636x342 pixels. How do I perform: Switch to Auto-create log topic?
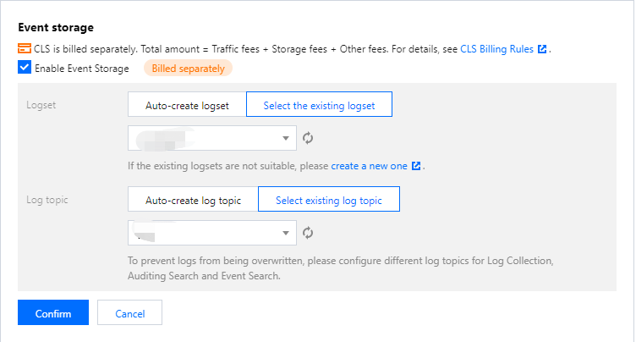[193, 201]
